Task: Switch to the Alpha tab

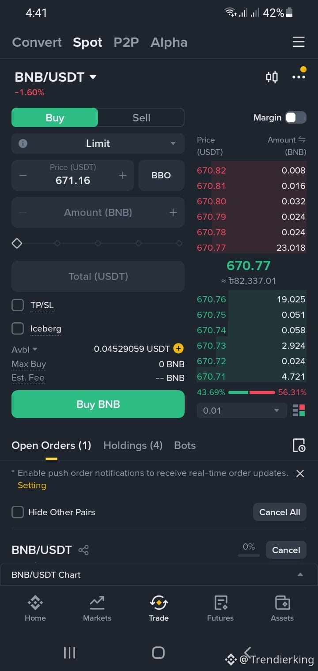Action: [169, 42]
